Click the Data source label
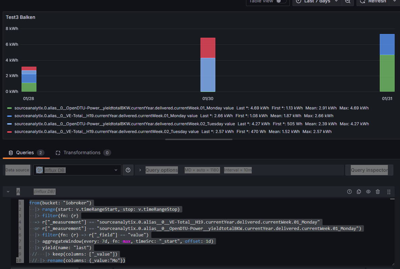 [x=17, y=170]
